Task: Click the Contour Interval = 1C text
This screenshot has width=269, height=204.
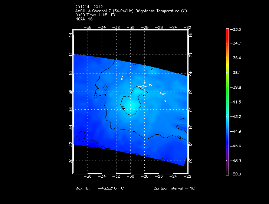Action: [x=174, y=188]
